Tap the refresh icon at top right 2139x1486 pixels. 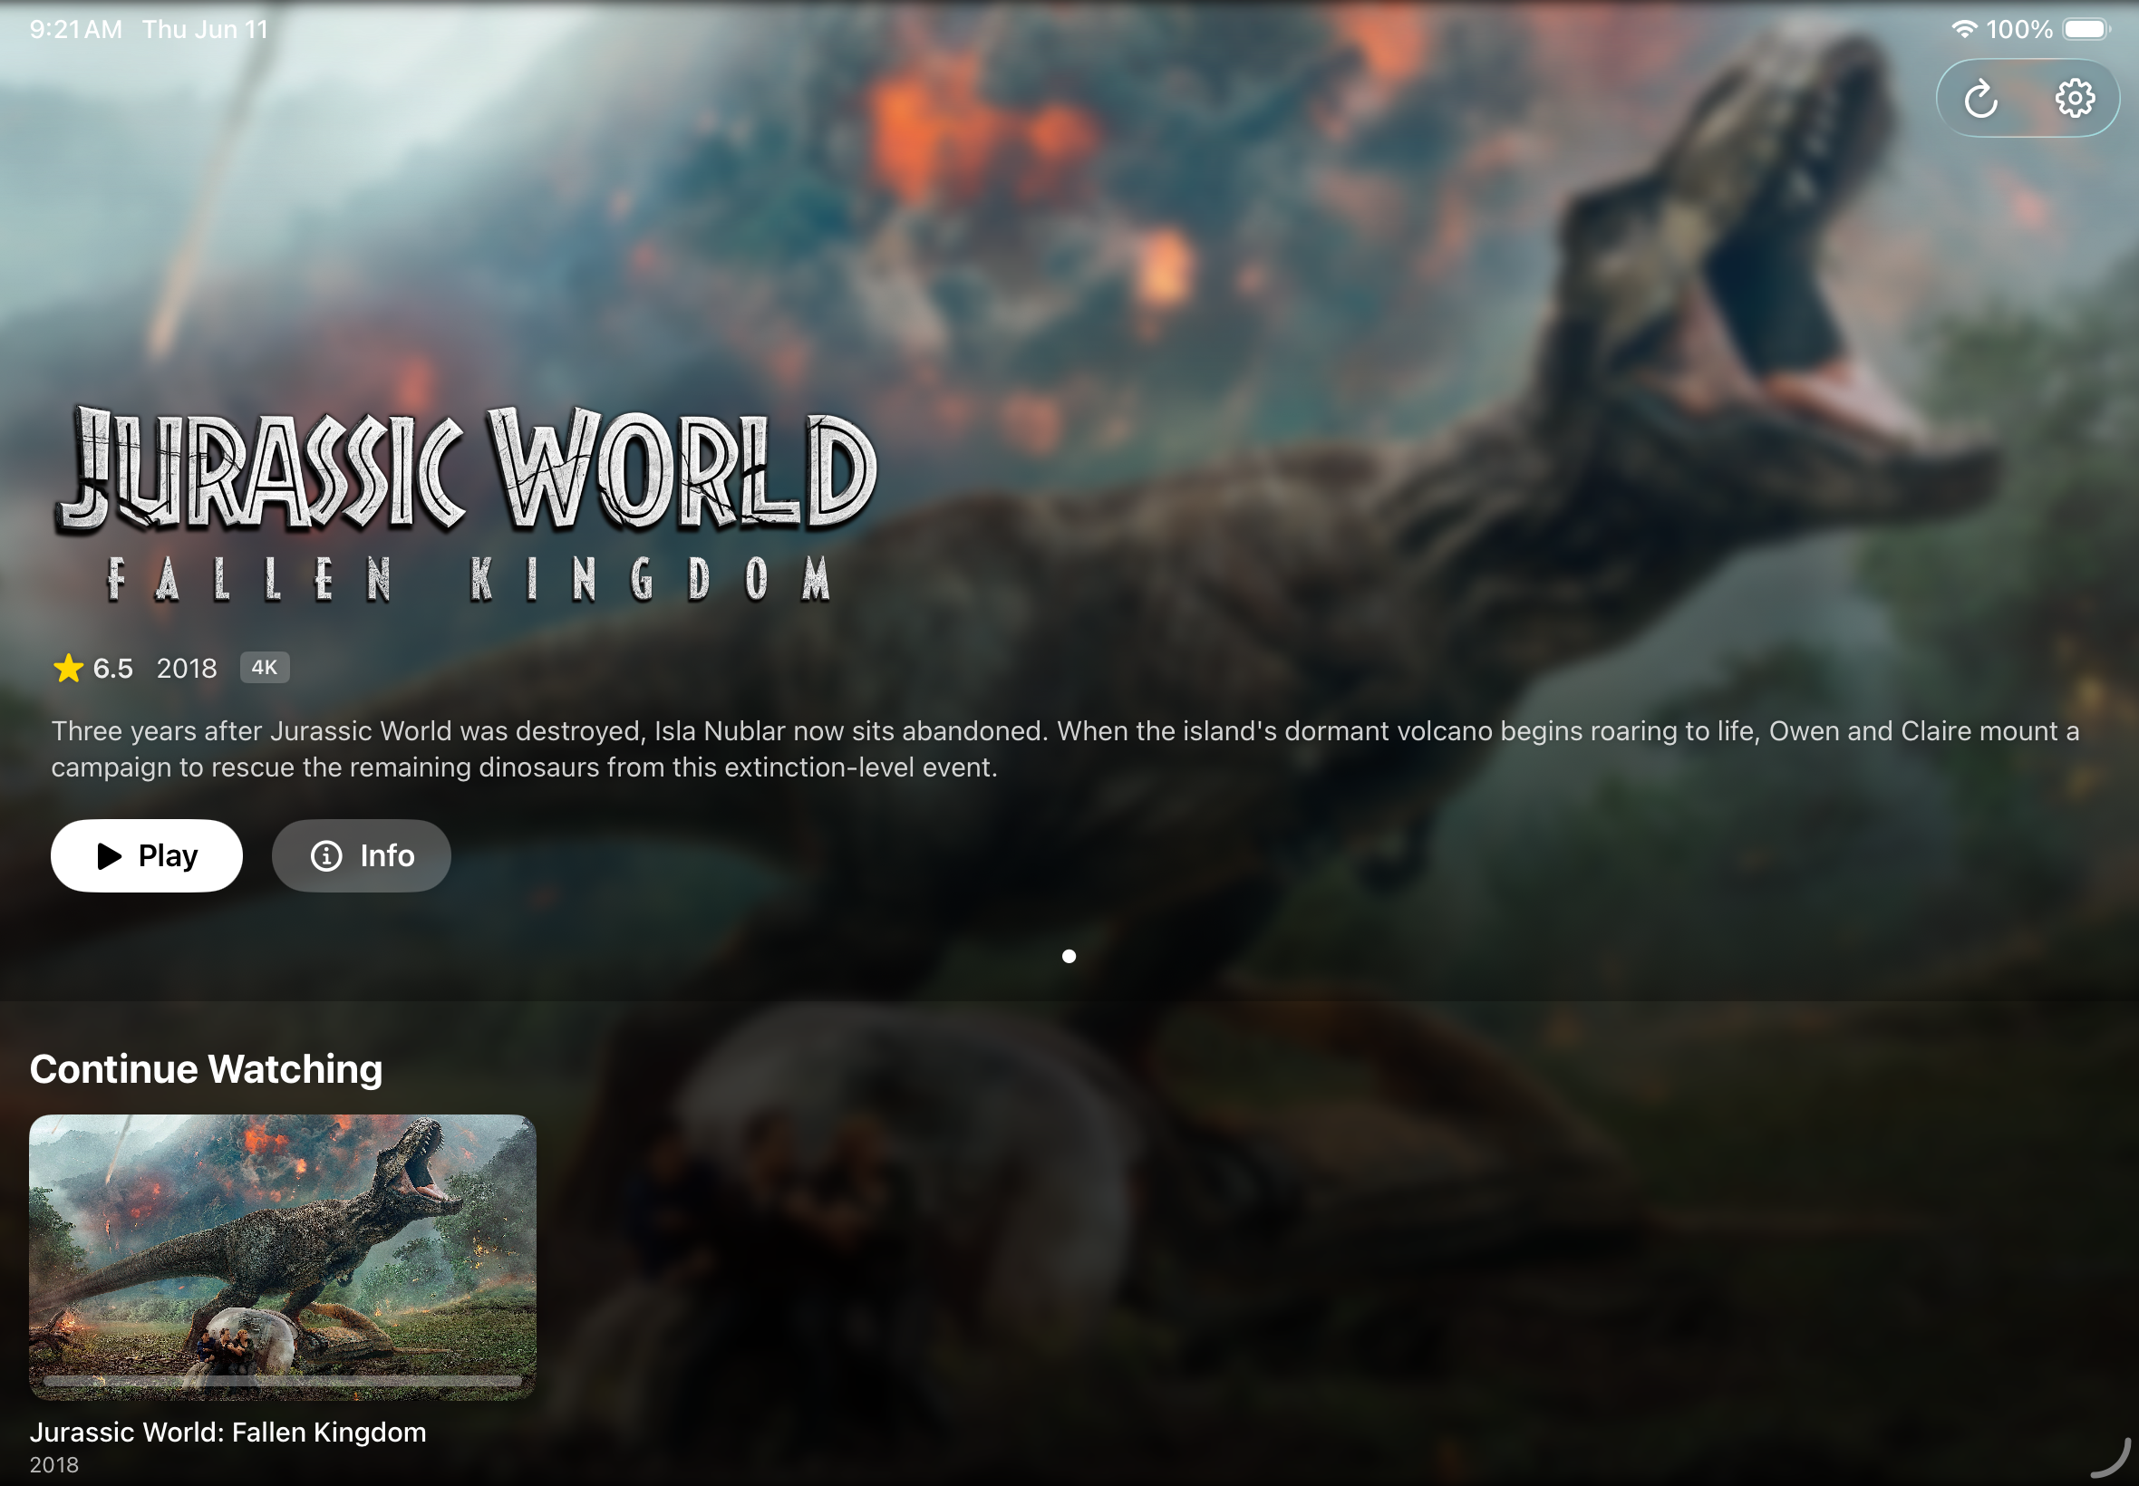tap(1980, 99)
